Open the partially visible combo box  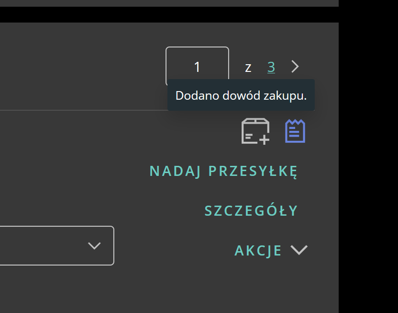click(56, 245)
